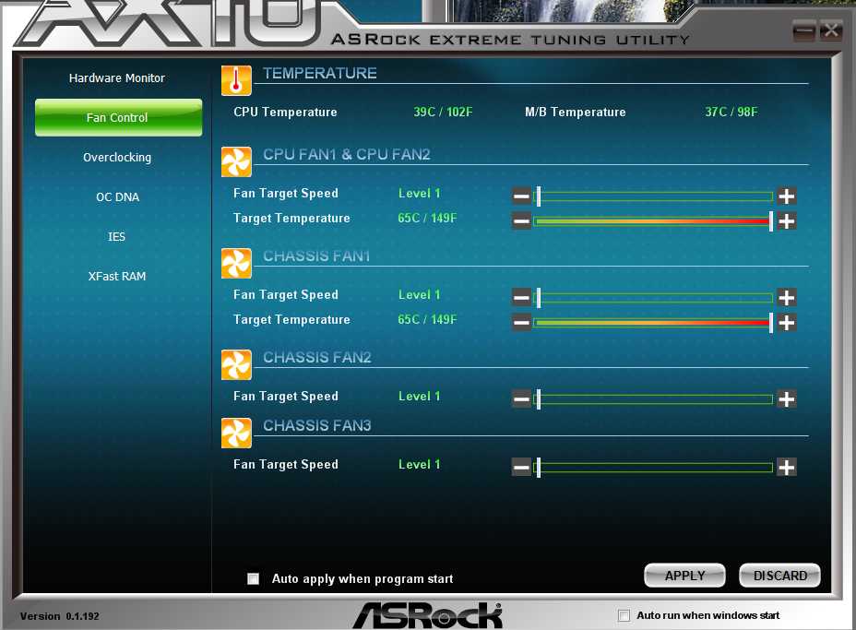Go to Overclocking page
Screen dimensions: 856x630
(x=117, y=157)
